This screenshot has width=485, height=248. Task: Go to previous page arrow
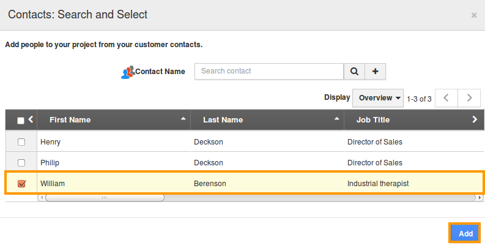click(x=446, y=98)
